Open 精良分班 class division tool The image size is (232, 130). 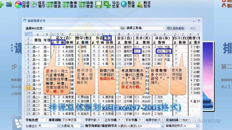tap(128, 4)
